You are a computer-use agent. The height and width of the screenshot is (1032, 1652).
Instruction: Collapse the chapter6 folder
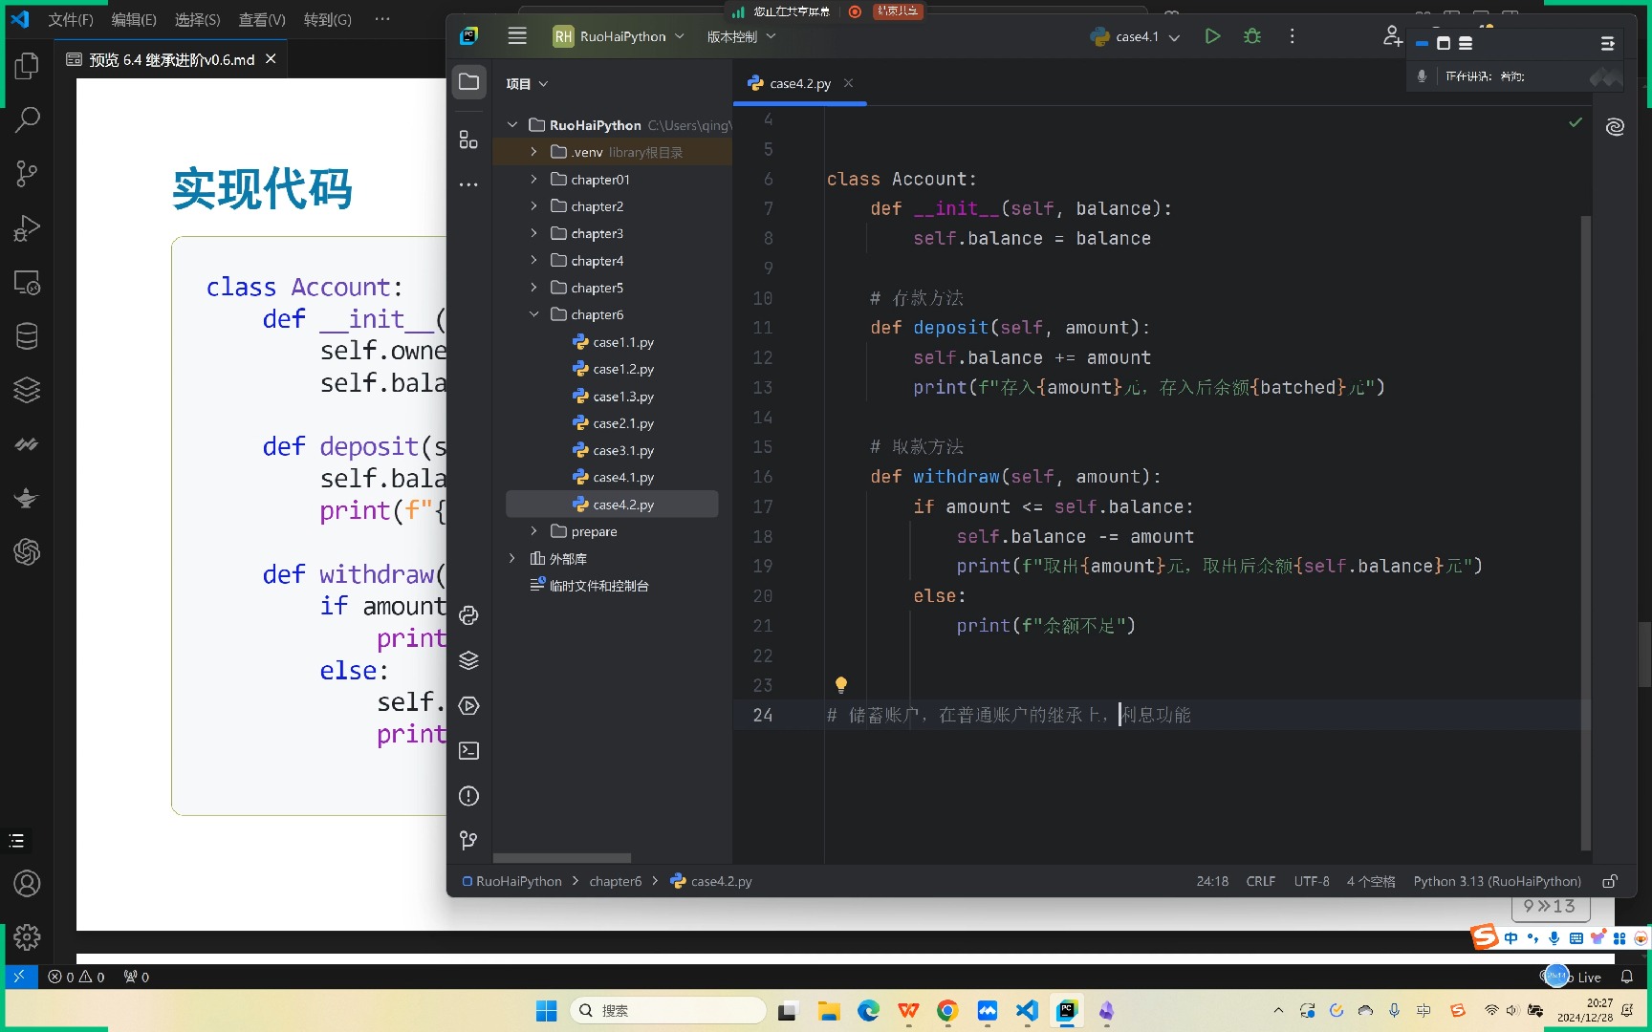(x=533, y=314)
